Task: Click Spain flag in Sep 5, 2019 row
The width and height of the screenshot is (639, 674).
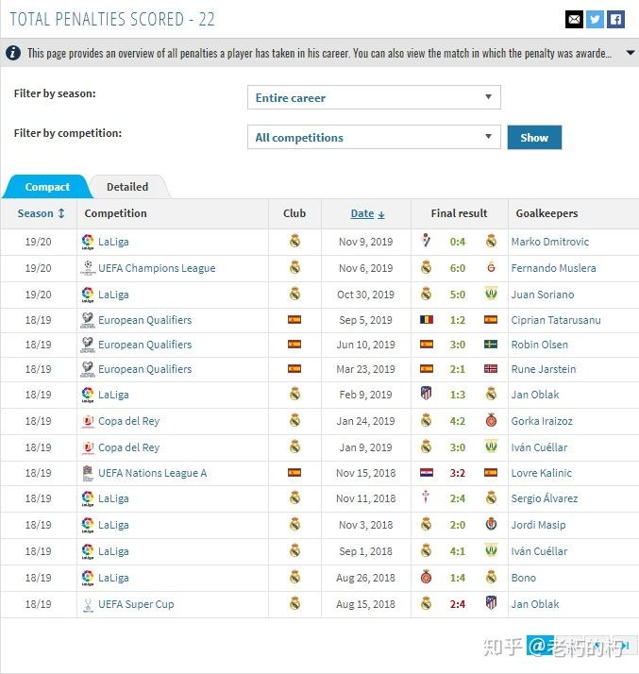Action: [x=294, y=320]
